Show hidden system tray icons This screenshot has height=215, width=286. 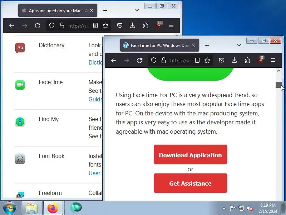(x=224, y=208)
